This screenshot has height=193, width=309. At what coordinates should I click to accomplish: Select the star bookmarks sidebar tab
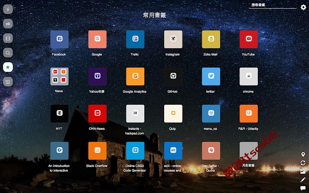(8, 67)
